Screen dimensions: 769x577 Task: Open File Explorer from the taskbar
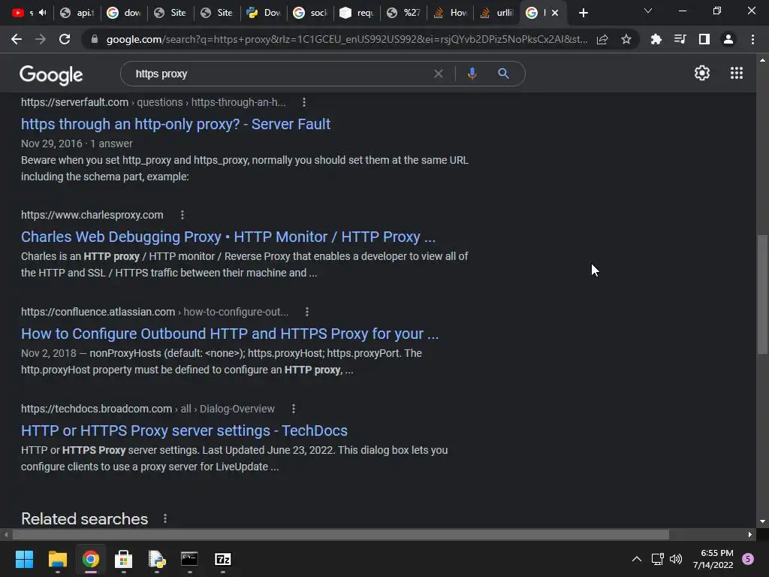pos(57,559)
